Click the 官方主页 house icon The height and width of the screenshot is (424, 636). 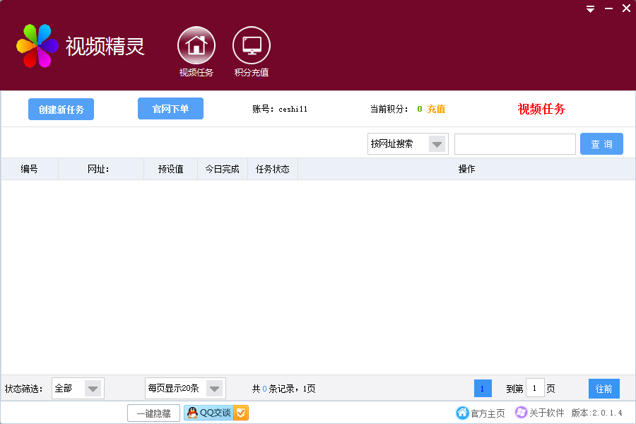[462, 413]
